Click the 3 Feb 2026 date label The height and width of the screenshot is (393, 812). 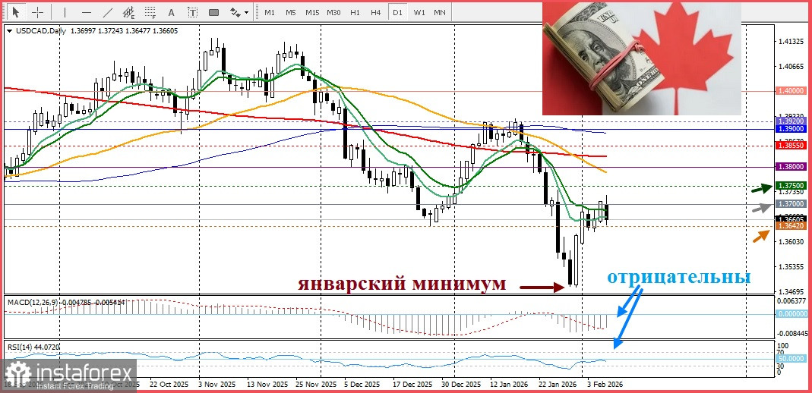tap(606, 385)
